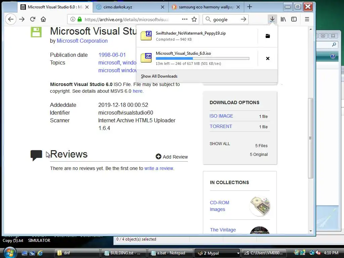
Task: Open Microsoft Corporation creator link
Action: (82, 41)
